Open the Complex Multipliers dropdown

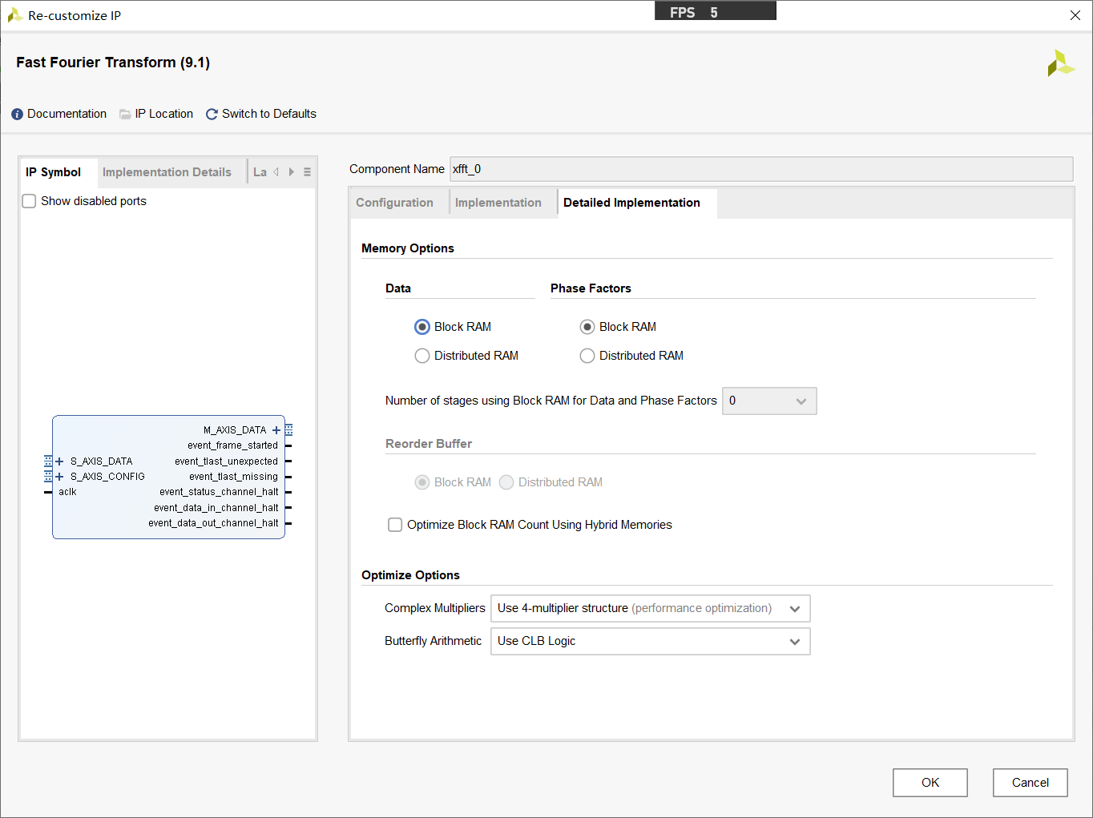click(x=650, y=609)
